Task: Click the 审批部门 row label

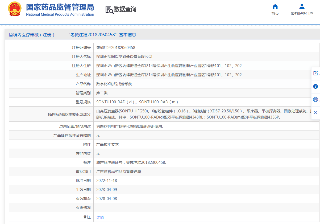Action: 83,172
